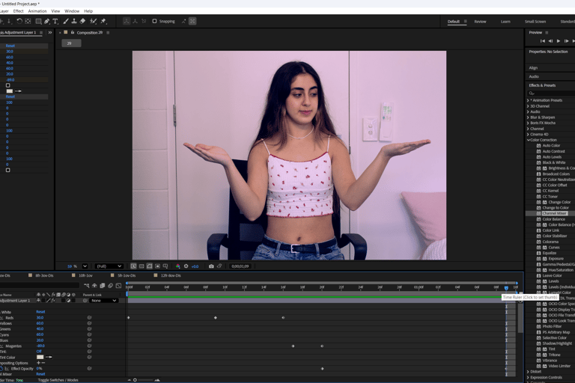Open the Effect menu

click(18, 11)
